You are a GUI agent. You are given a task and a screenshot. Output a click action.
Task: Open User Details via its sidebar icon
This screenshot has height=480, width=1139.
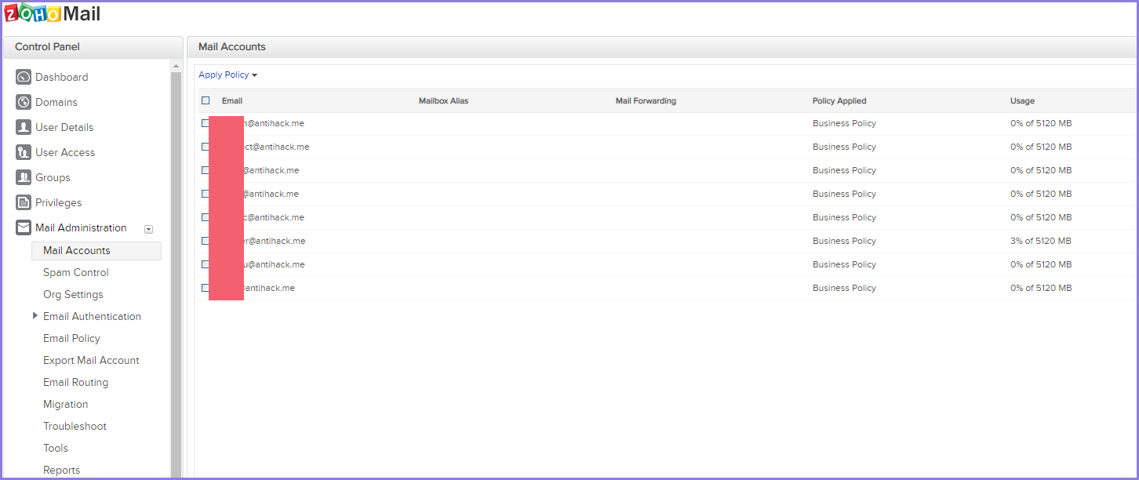(x=23, y=126)
